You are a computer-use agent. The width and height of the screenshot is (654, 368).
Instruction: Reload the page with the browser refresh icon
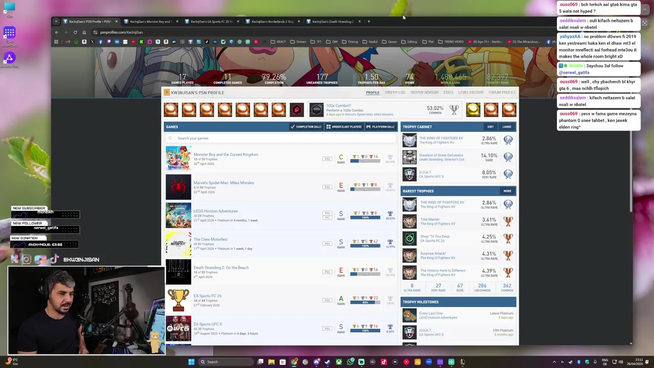point(75,32)
